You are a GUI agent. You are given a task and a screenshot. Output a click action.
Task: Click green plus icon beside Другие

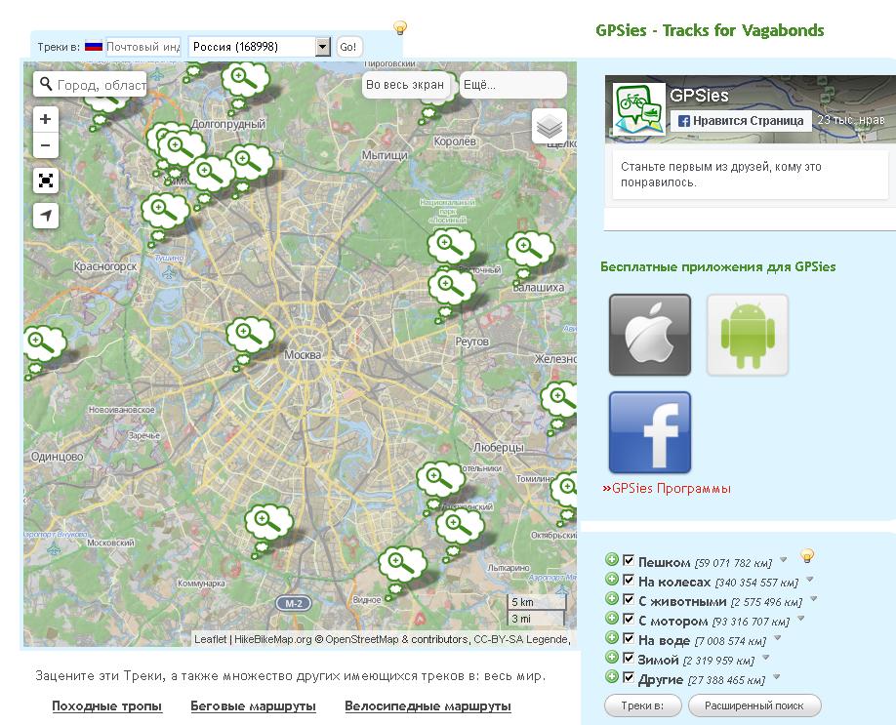612,677
